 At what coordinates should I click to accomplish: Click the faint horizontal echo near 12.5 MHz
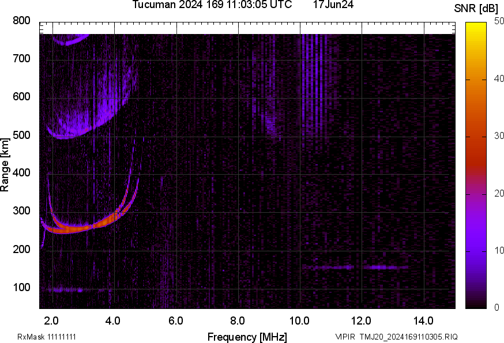click(386, 267)
